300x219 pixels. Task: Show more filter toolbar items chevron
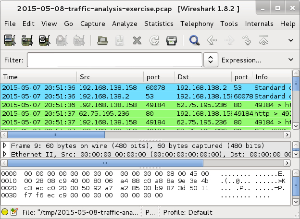pyautogui.click(x=291, y=60)
